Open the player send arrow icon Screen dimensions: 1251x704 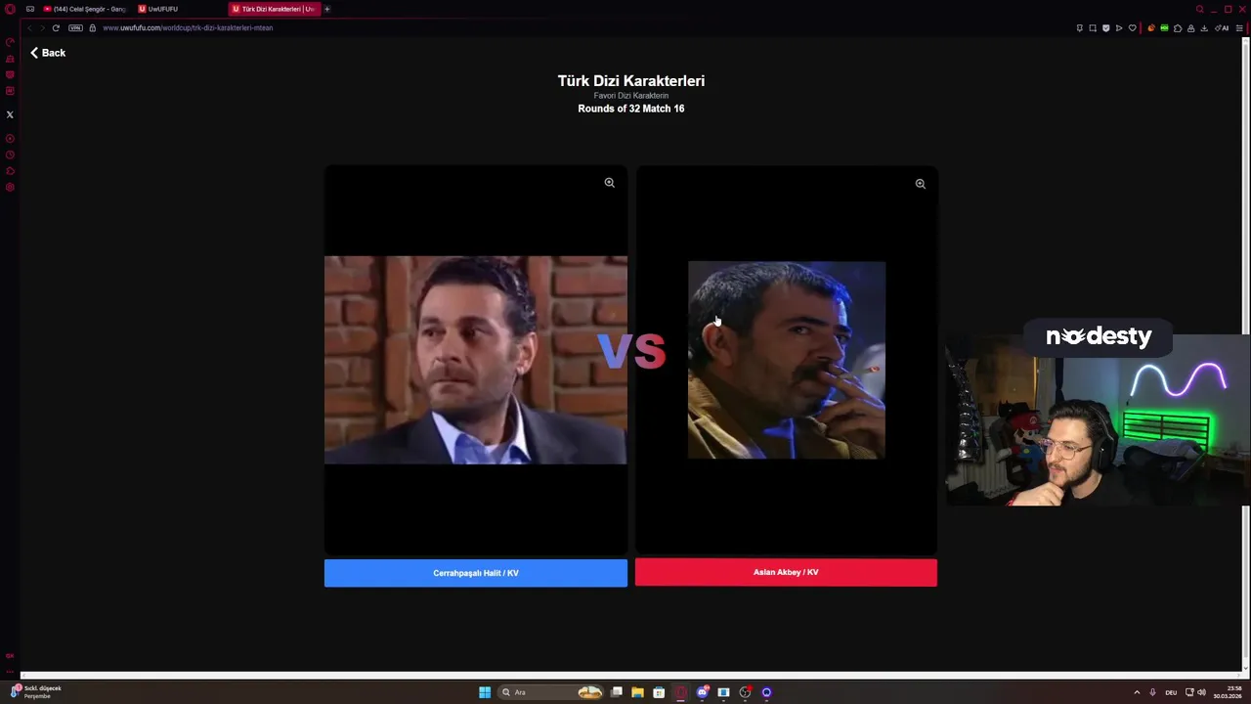pos(1119,28)
